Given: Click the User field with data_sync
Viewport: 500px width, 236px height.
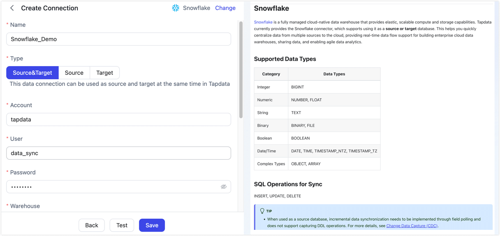Looking at the screenshot, I should [x=118, y=153].
